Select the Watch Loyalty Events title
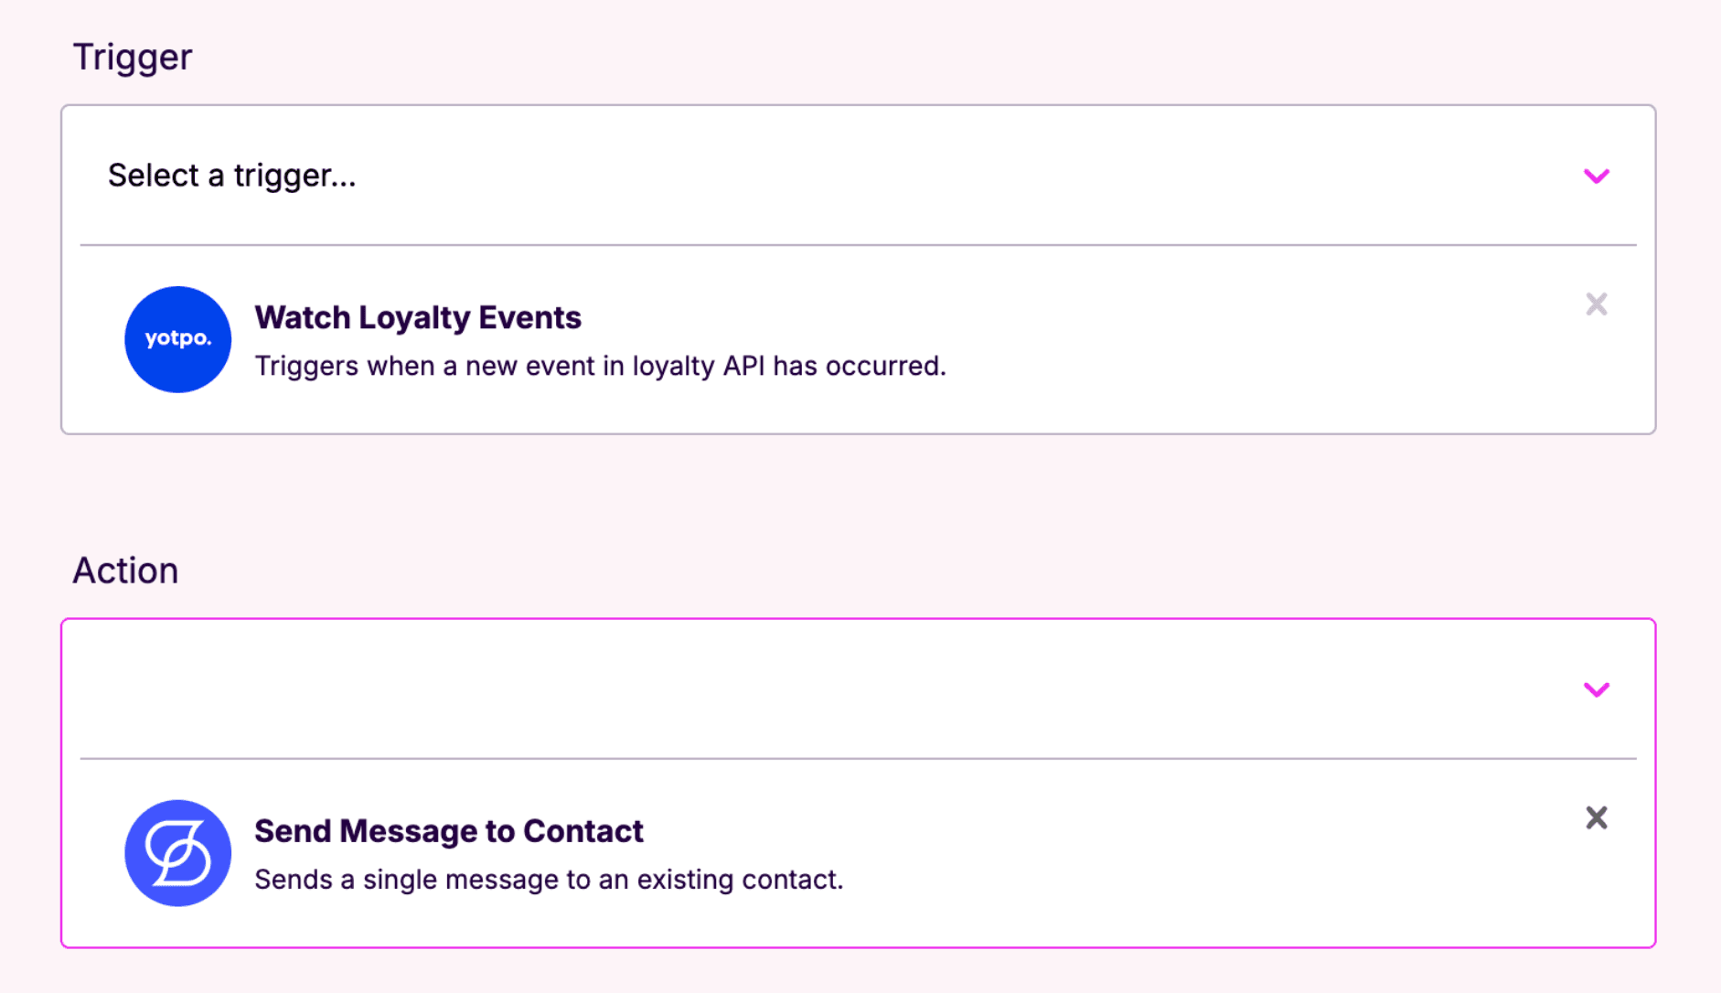The width and height of the screenshot is (1721, 993). [417, 317]
